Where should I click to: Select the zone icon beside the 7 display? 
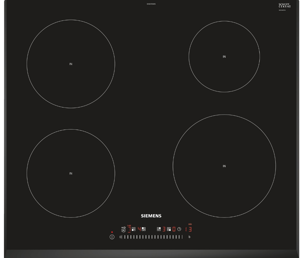134,229
